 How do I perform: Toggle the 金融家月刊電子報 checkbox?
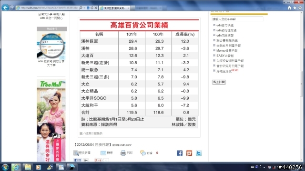click(214, 45)
